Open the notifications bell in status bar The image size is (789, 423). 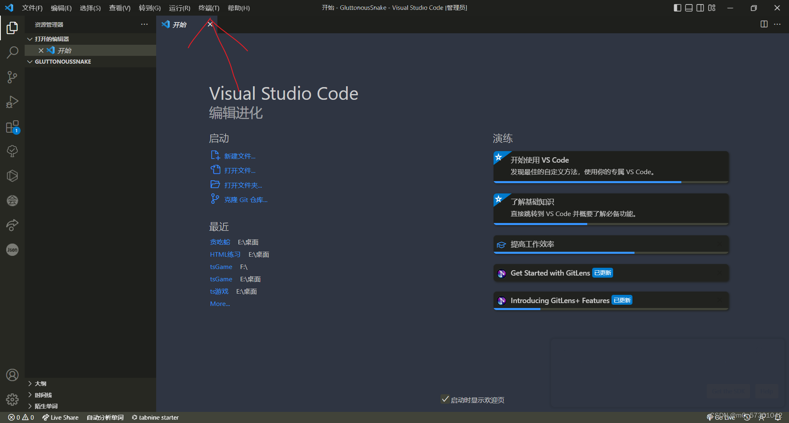(778, 417)
